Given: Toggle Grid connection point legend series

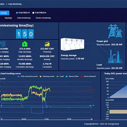Looking at the screenshot, I should point(28,76).
